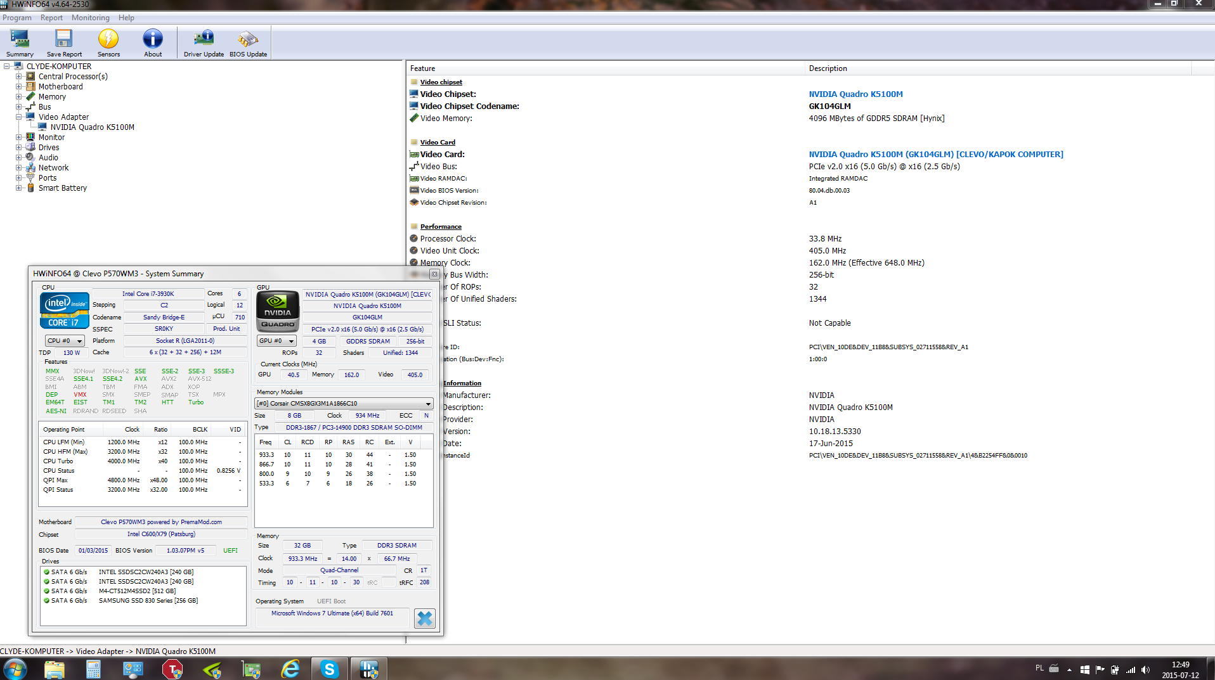
Task: Expand the Audio tree node
Action: (19, 157)
